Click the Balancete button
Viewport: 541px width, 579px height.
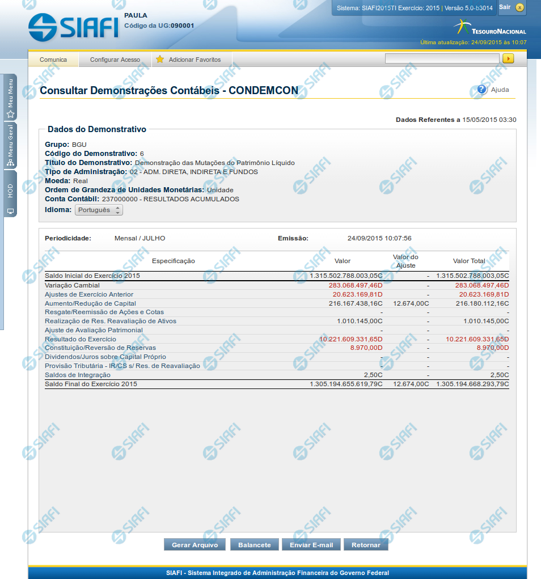[254, 544]
